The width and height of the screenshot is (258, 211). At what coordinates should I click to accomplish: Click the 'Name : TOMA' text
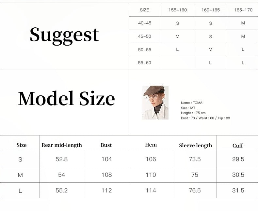[x=192, y=103]
